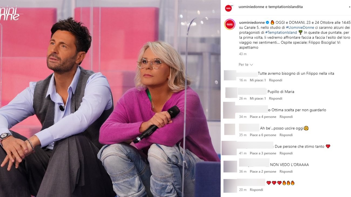
Task: Click avatar beside 'Ottima scelta' comment
Action: point(229,110)
